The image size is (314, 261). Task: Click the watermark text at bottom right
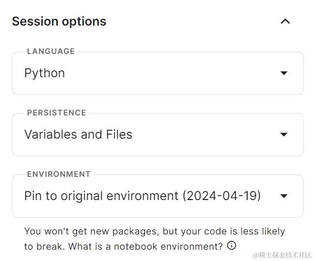point(282,255)
